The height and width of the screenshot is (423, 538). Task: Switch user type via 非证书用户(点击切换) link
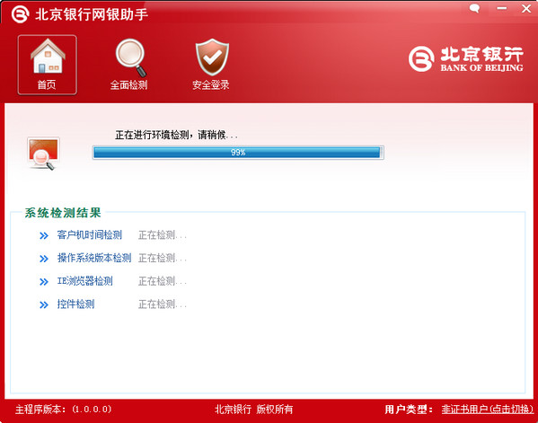[x=487, y=409]
